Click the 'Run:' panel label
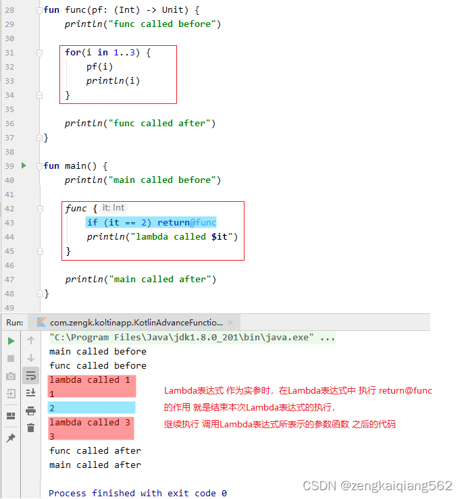462x499 pixels. (x=15, y=322)
